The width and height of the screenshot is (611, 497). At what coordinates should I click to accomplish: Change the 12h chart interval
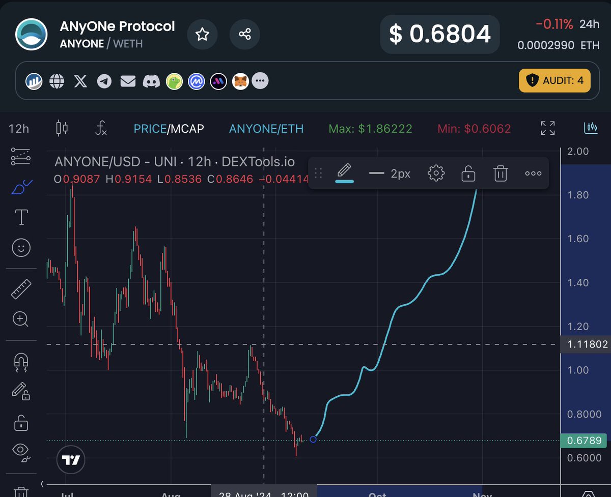coord(18,129)
